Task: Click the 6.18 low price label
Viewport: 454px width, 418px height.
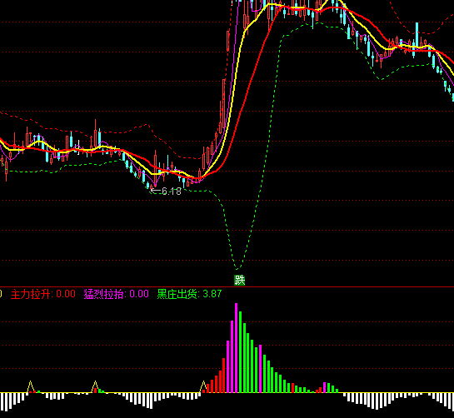Action: pos(172,191)
